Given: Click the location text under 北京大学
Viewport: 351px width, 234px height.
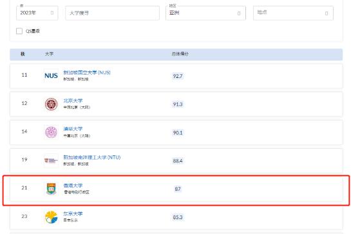Looking at the screenshot, I should point(77,108).
